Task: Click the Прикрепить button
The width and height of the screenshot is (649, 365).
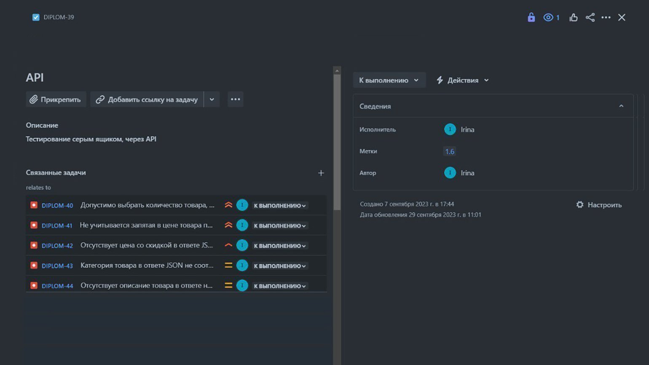Action: point(56,99)
